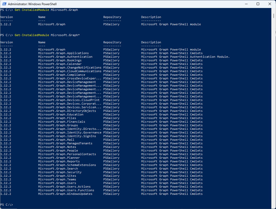Viewport: 276px width, 209px height.
Task: Click 'Microsoft.Graph.Identity.Governance' entry
Action: click(70, 132)
